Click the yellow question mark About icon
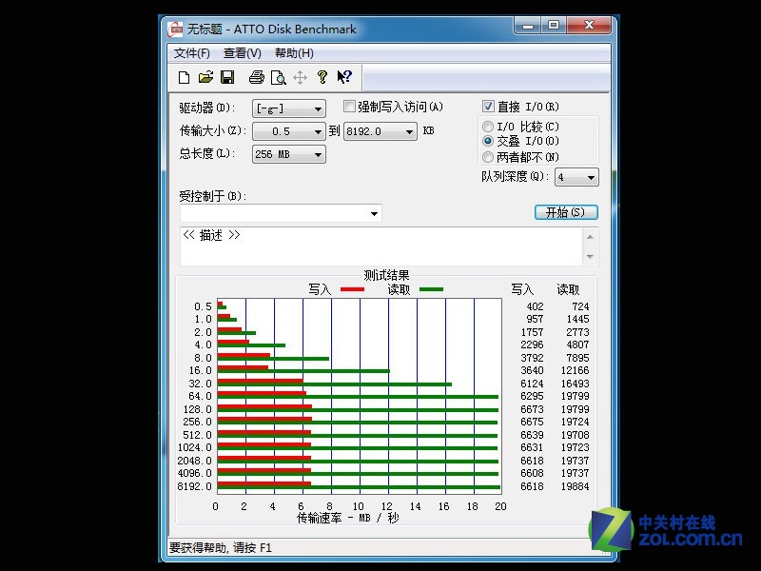This screenshot has height=571, width=761. coord(322,77)
